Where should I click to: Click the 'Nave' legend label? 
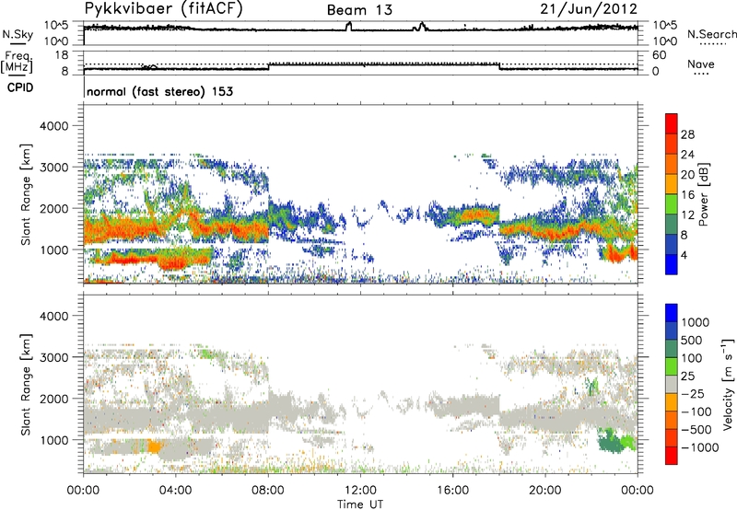701,64
